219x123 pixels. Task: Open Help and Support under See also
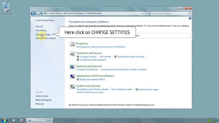click(x=43, y=100)
